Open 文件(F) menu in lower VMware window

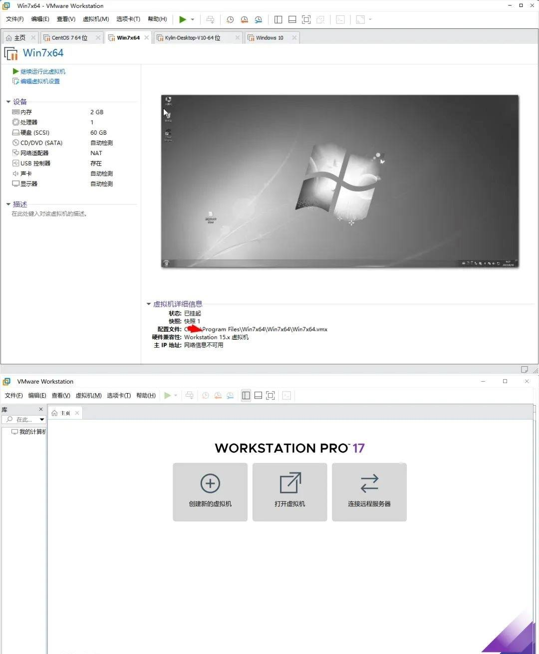(13, 396)
